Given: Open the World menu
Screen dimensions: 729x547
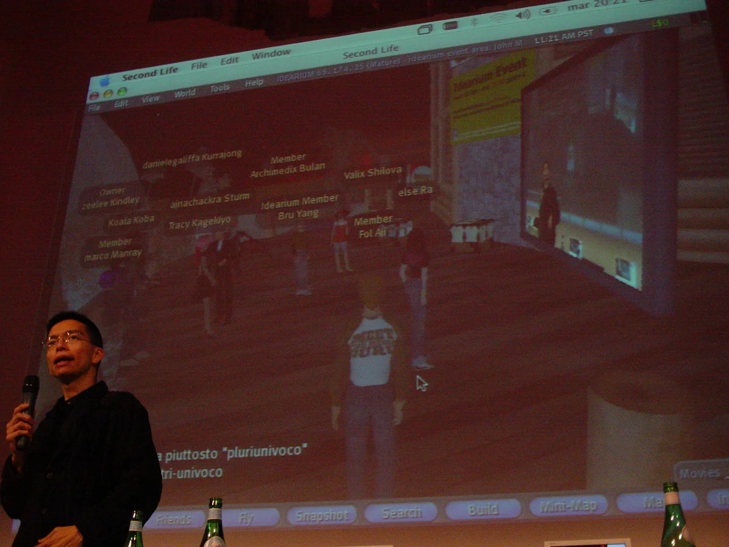Looking at the screenshot, I should pos(185,93).
